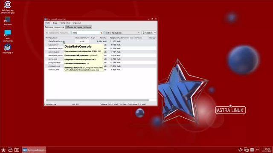Click the 21 100 КиБ shared memory cell

click(x=115, y=41)
